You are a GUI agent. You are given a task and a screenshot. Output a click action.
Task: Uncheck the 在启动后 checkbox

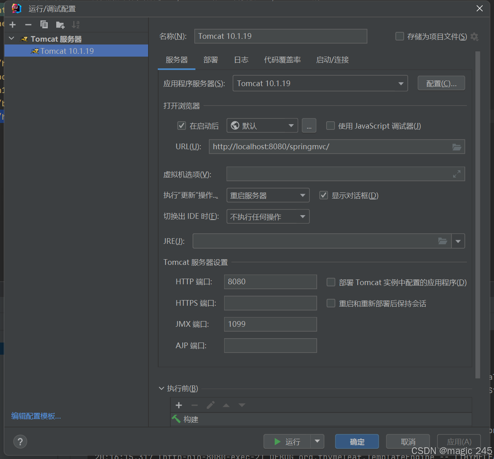pyautogui.click(x=182, y=126)
